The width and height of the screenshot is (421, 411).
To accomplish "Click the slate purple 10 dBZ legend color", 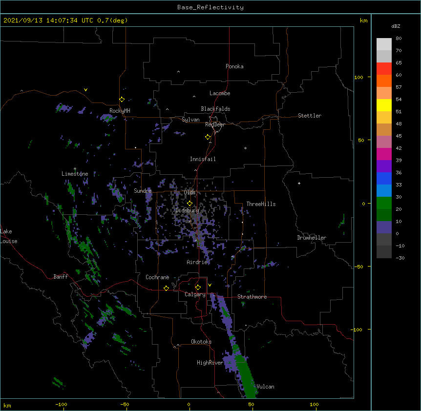I will pos(384,227).
